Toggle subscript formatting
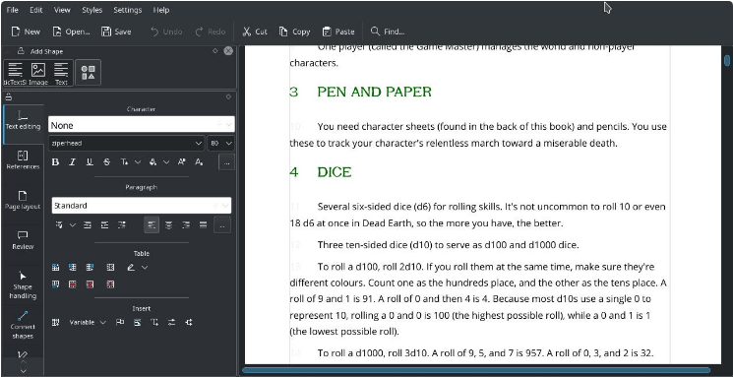 (x=199, y=161)
